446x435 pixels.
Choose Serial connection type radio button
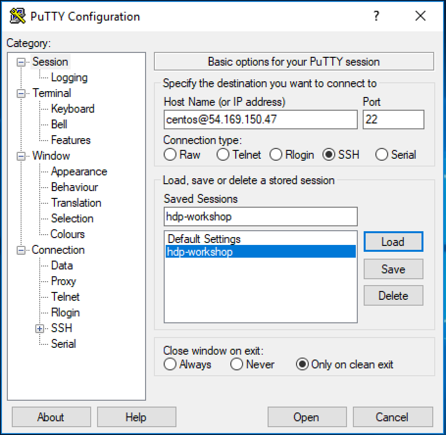(381, 155)
